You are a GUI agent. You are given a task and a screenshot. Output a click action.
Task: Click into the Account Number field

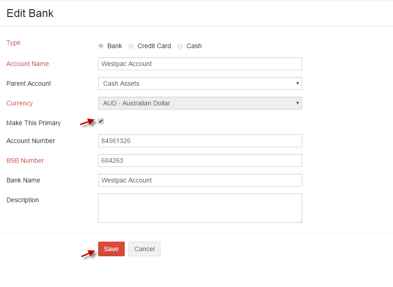[x=200, y=141]
